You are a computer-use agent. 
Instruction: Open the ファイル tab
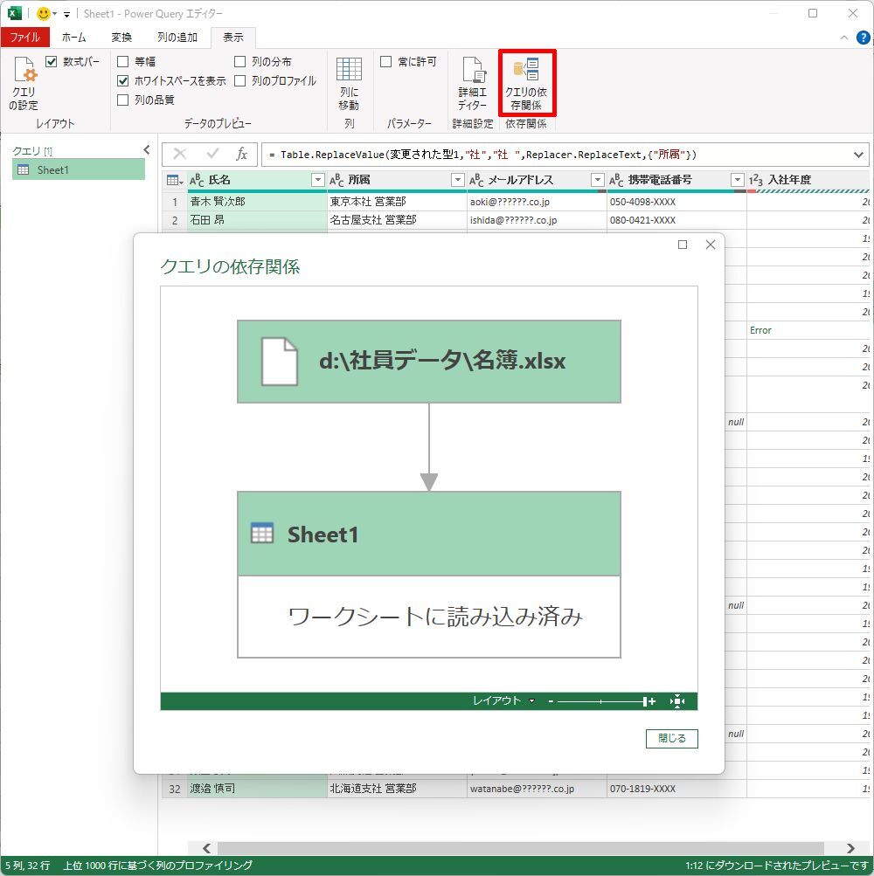pos(24,38)
